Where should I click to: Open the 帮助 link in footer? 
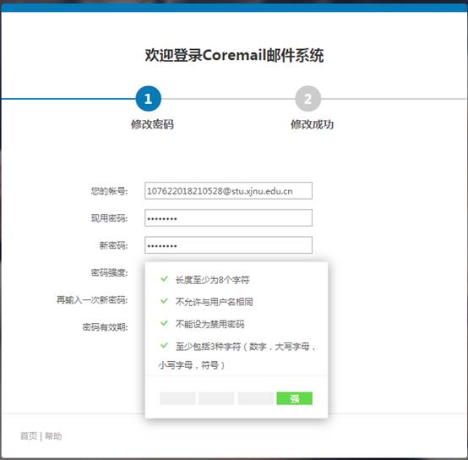tap(53, 436)
